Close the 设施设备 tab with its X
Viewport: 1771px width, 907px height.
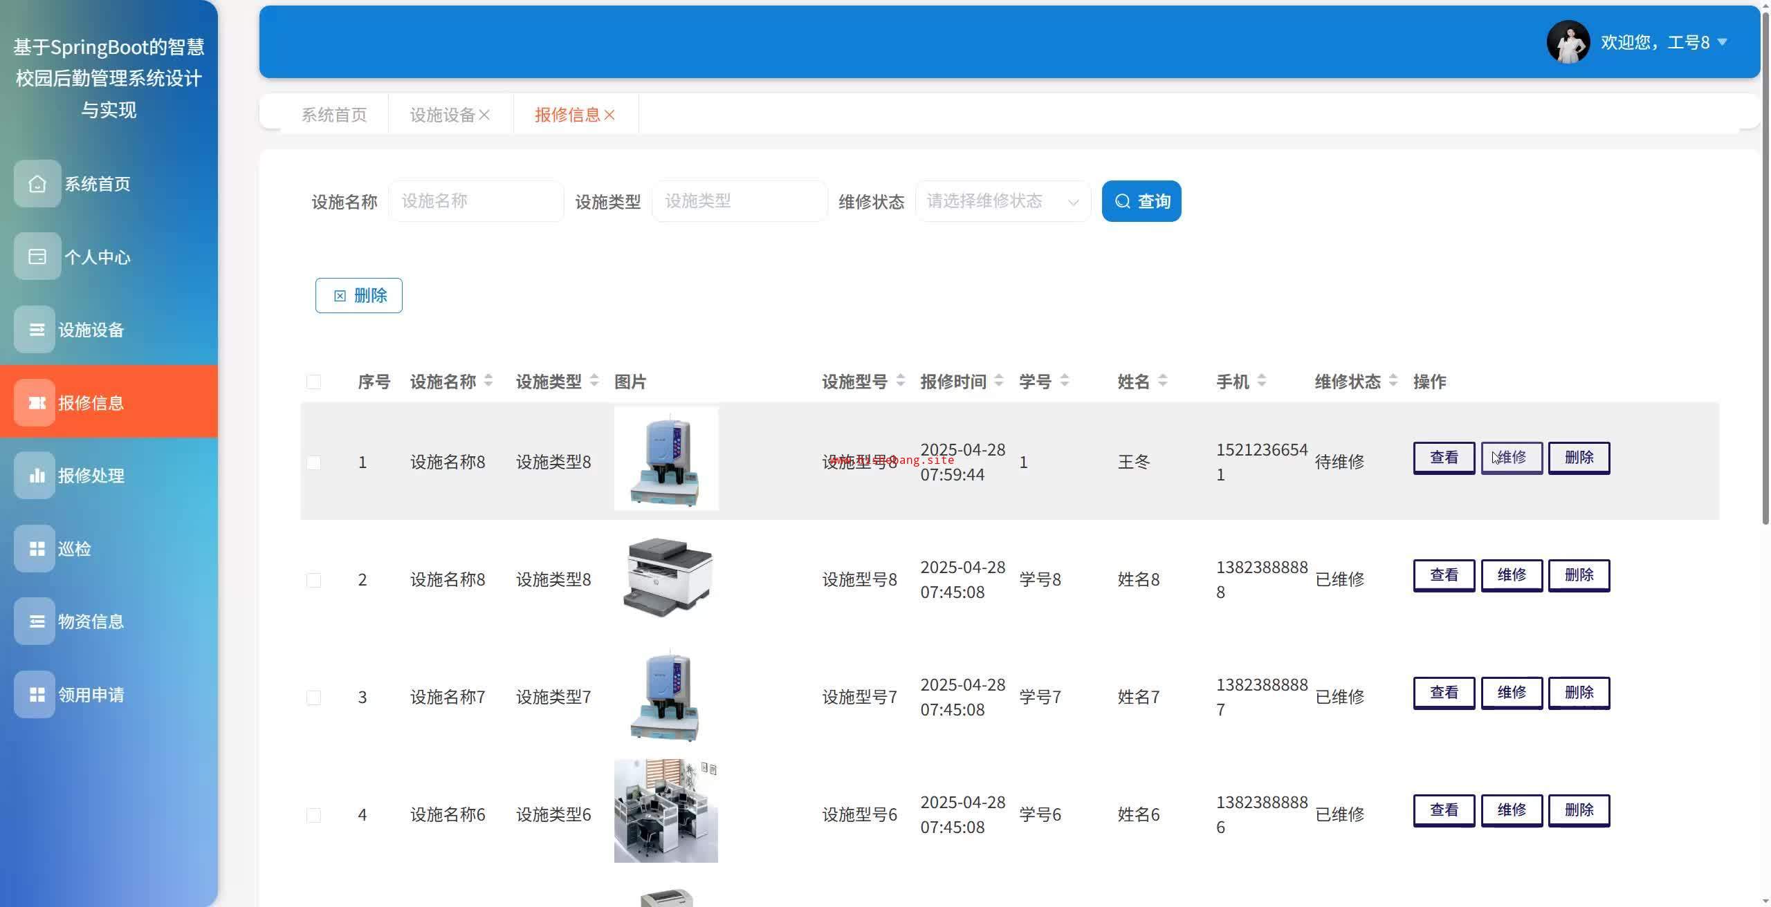(x=484, y=115)
